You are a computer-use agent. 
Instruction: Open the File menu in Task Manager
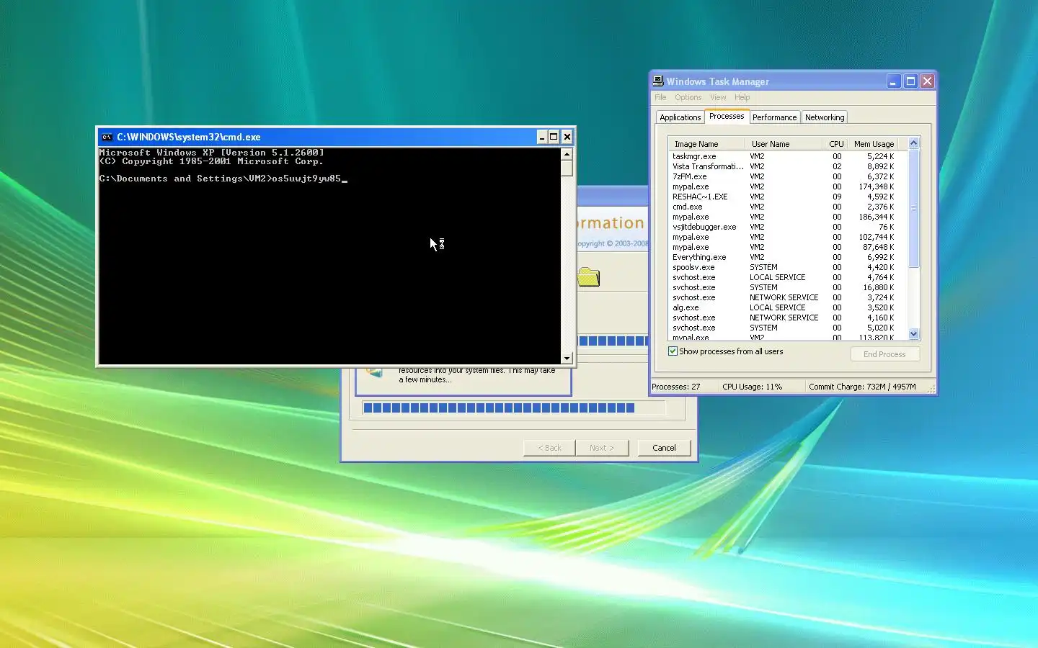pos(660,97)
